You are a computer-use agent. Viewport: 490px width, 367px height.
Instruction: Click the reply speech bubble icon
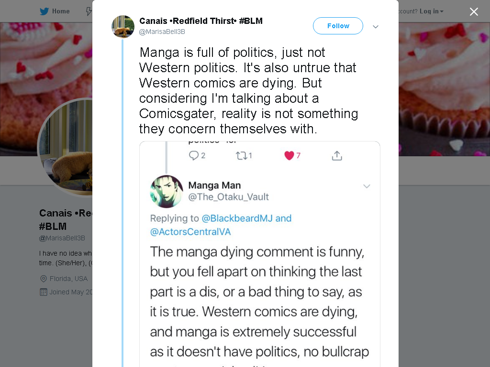tap(194, 155)
